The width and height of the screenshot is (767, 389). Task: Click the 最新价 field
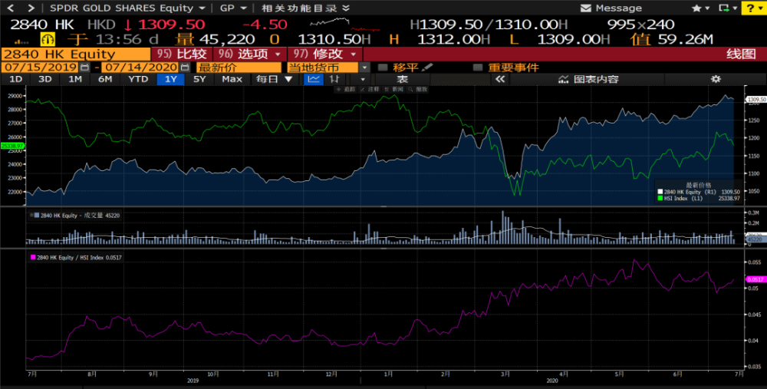pos(239,68)
